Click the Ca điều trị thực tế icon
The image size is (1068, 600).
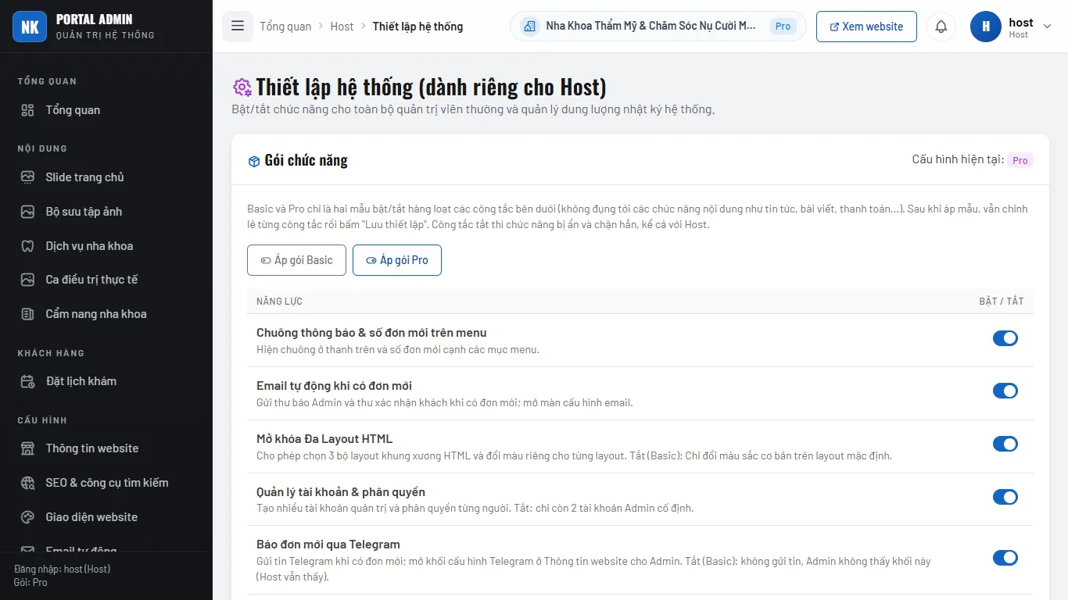[27, 280]
